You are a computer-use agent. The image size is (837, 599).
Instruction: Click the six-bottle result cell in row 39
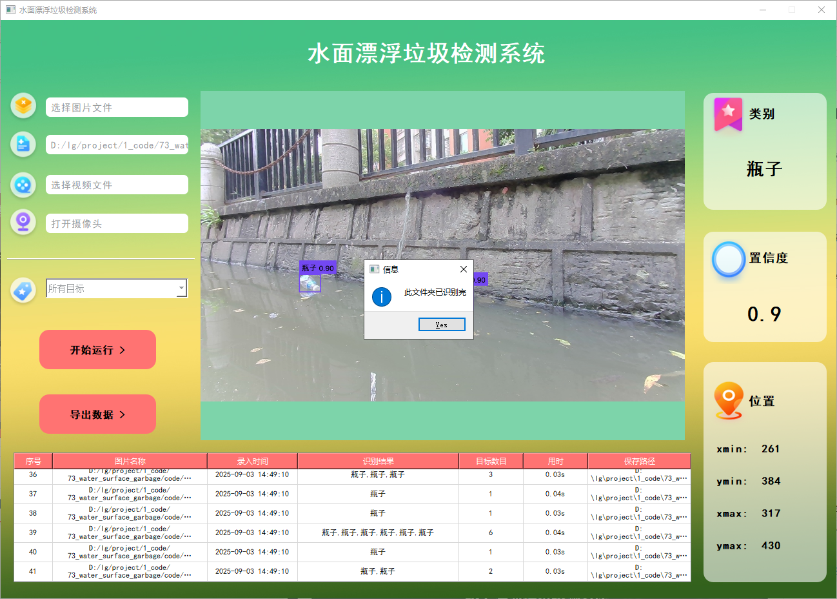pyautogui.click(x=378, y=533)
